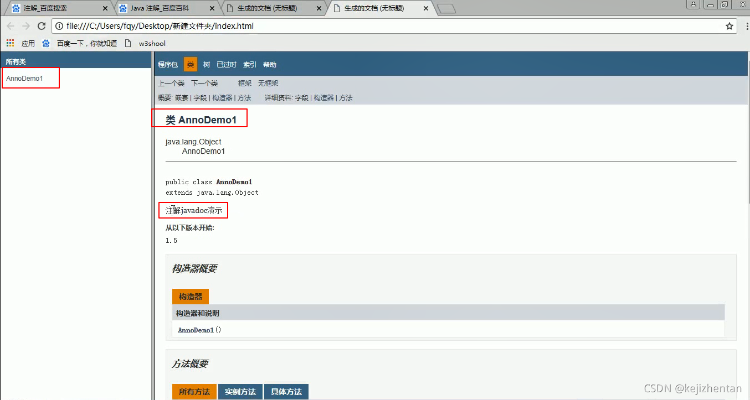
Task: Click 'public class AnnoDemo1' declaration
Action: (x=209, y=182)
